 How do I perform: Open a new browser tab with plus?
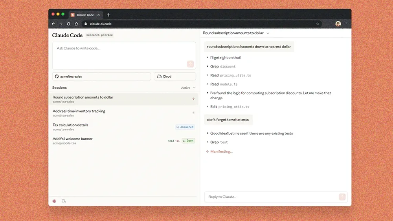coord(108,15)
